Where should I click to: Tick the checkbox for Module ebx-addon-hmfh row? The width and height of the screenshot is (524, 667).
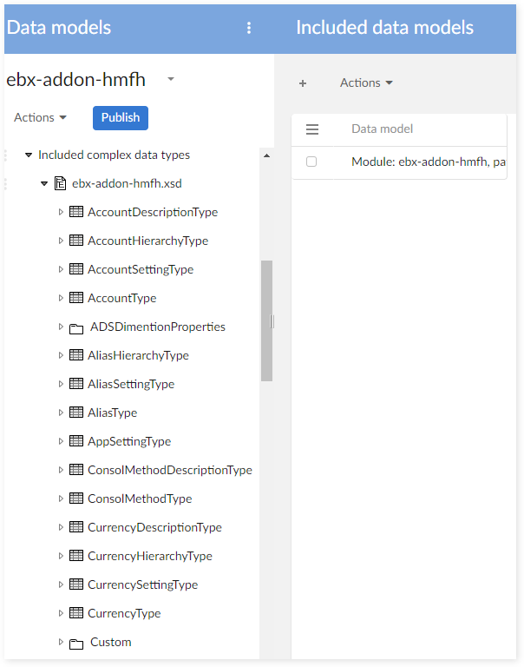311,162
